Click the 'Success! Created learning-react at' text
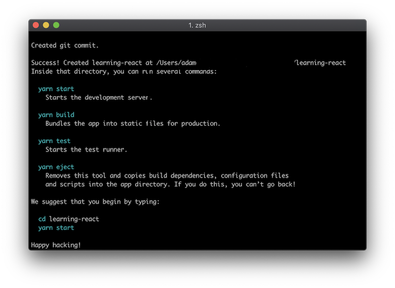Screen dimensions: 395x288 pyautogui.click(x=92, y=63)
